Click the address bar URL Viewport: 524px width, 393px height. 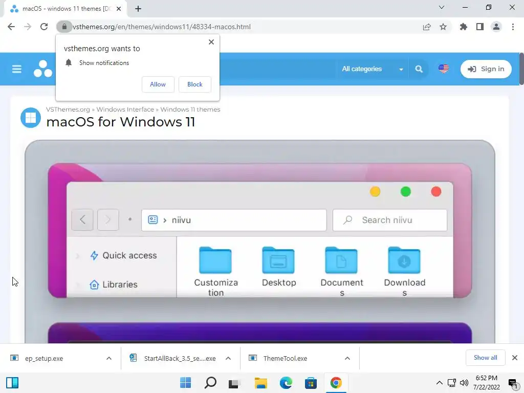[x=161, y=27]
